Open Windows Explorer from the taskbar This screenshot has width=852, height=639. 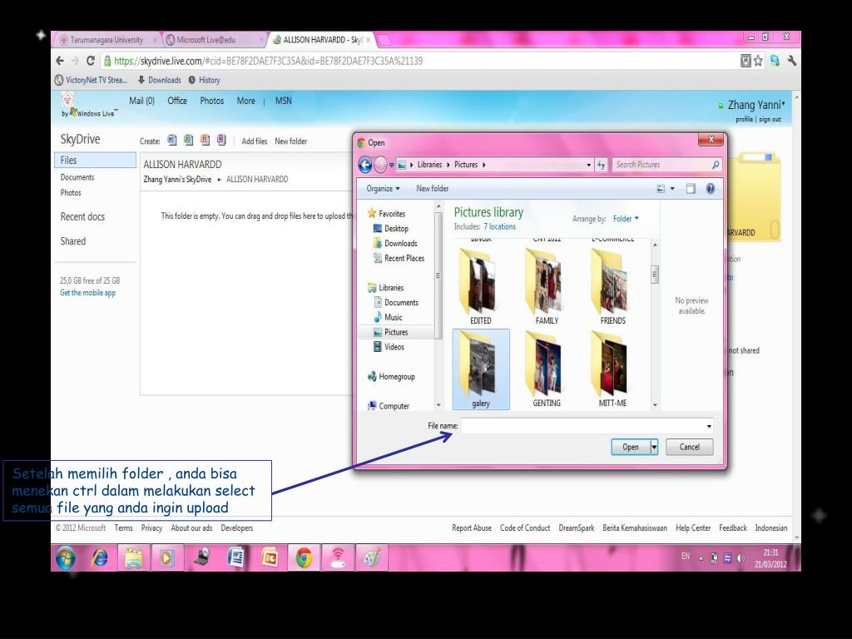point(134,558)
